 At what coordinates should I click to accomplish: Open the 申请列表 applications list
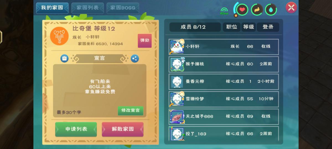(76, 129)
